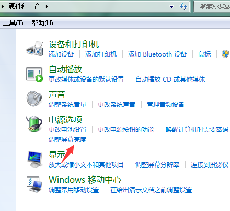Open the 电源选项 heading link
Image resolution: width=230 pixels, height=211 pixels.
[65, 119]
